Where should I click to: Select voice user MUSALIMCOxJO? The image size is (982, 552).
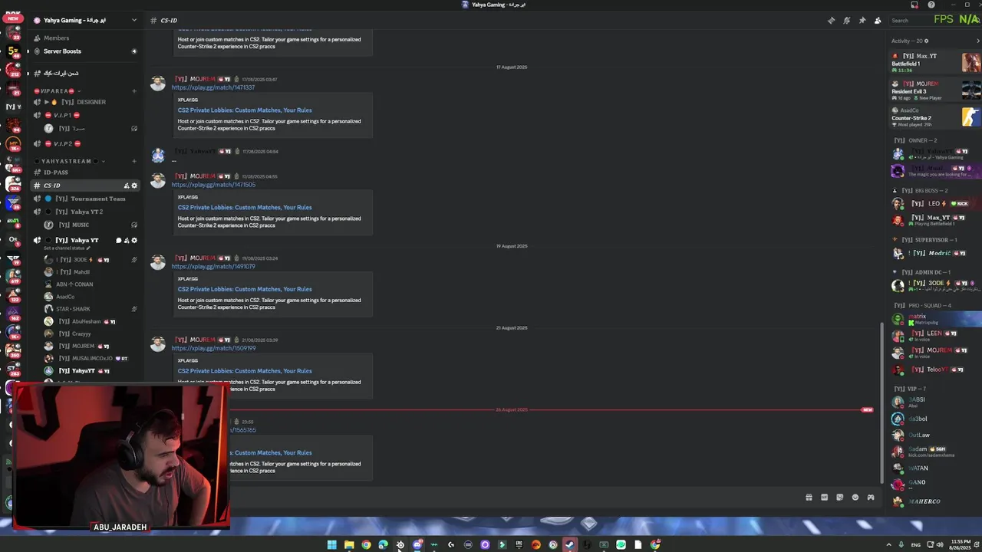tap(91, 358)
